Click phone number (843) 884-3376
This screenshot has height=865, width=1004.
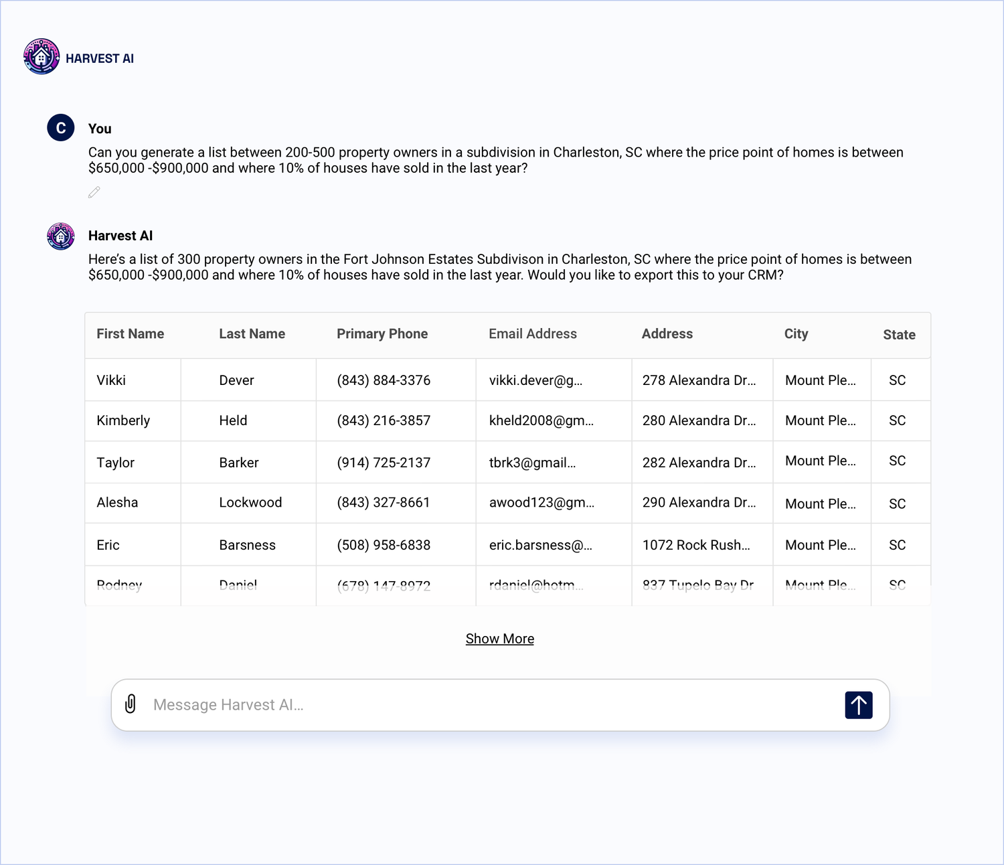pyautogui.click(x=384, y=380)
